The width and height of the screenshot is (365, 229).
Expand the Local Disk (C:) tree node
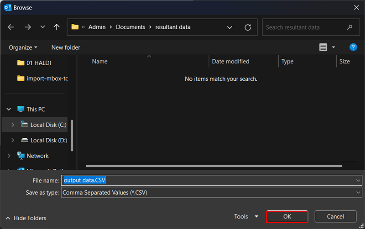pos(13,125)
